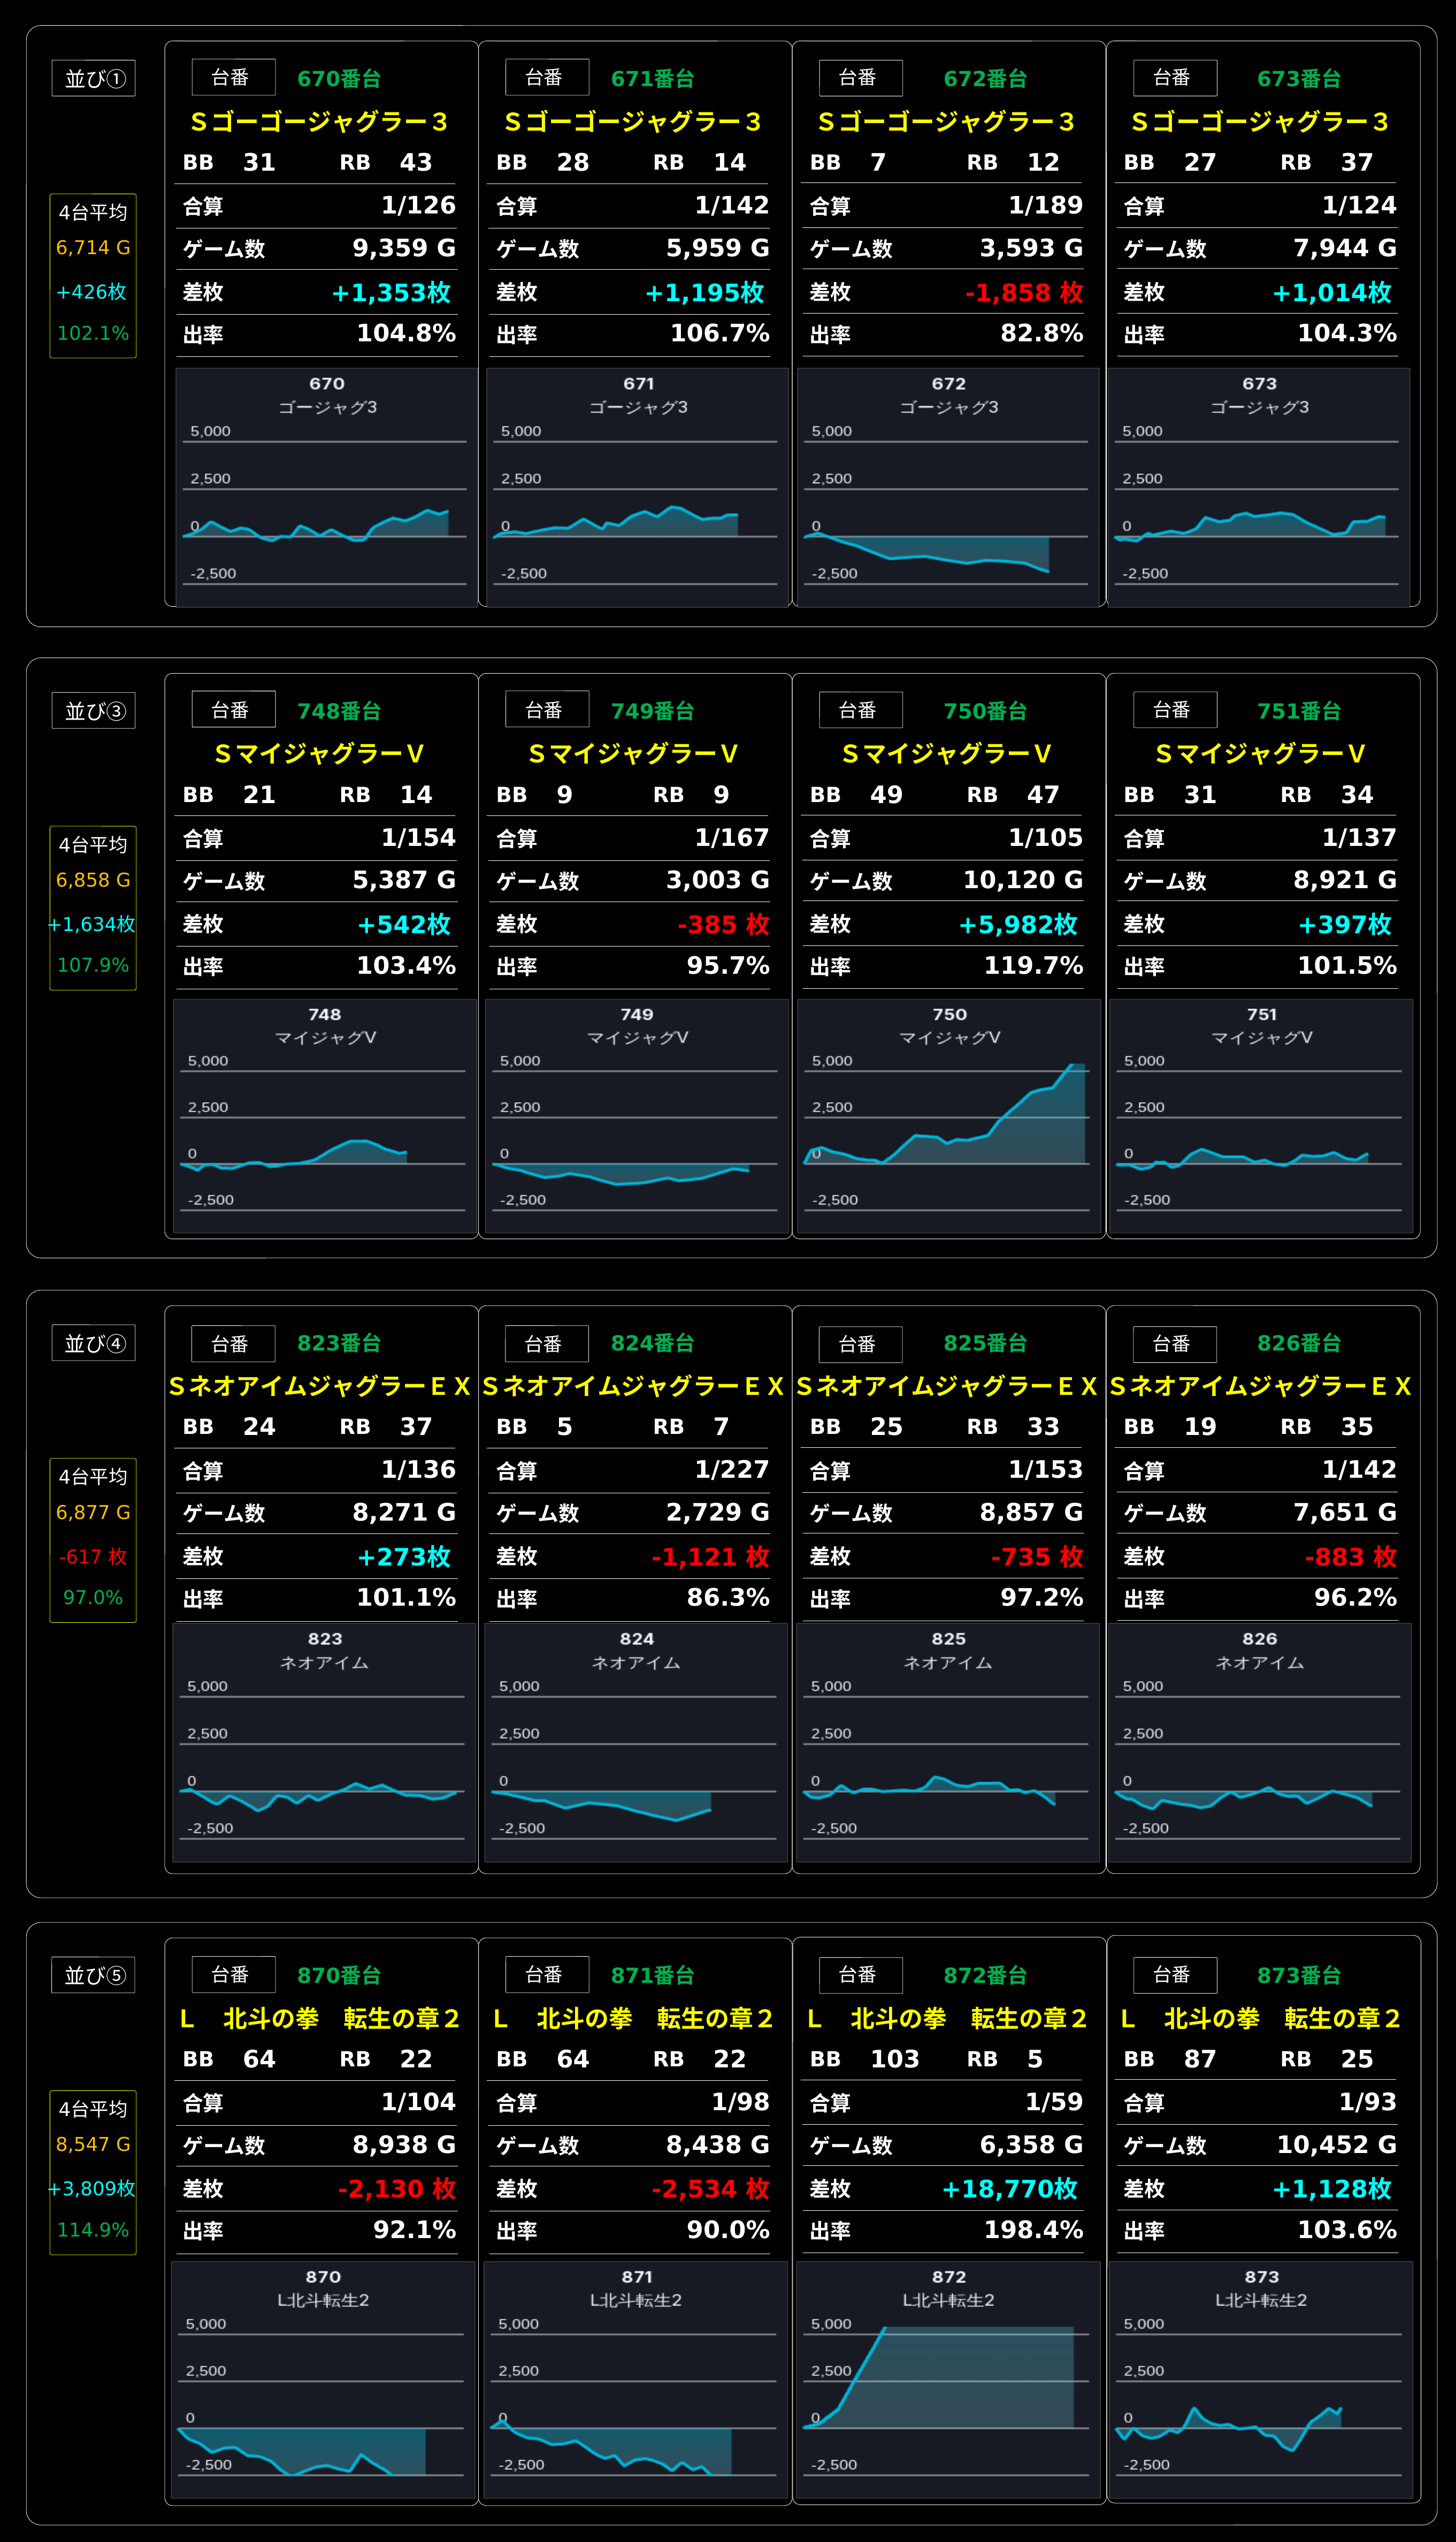Screen dimensions: 1456x2542
Task: Click the 119.7% payout rate
Action: (x=1033, y=966)
